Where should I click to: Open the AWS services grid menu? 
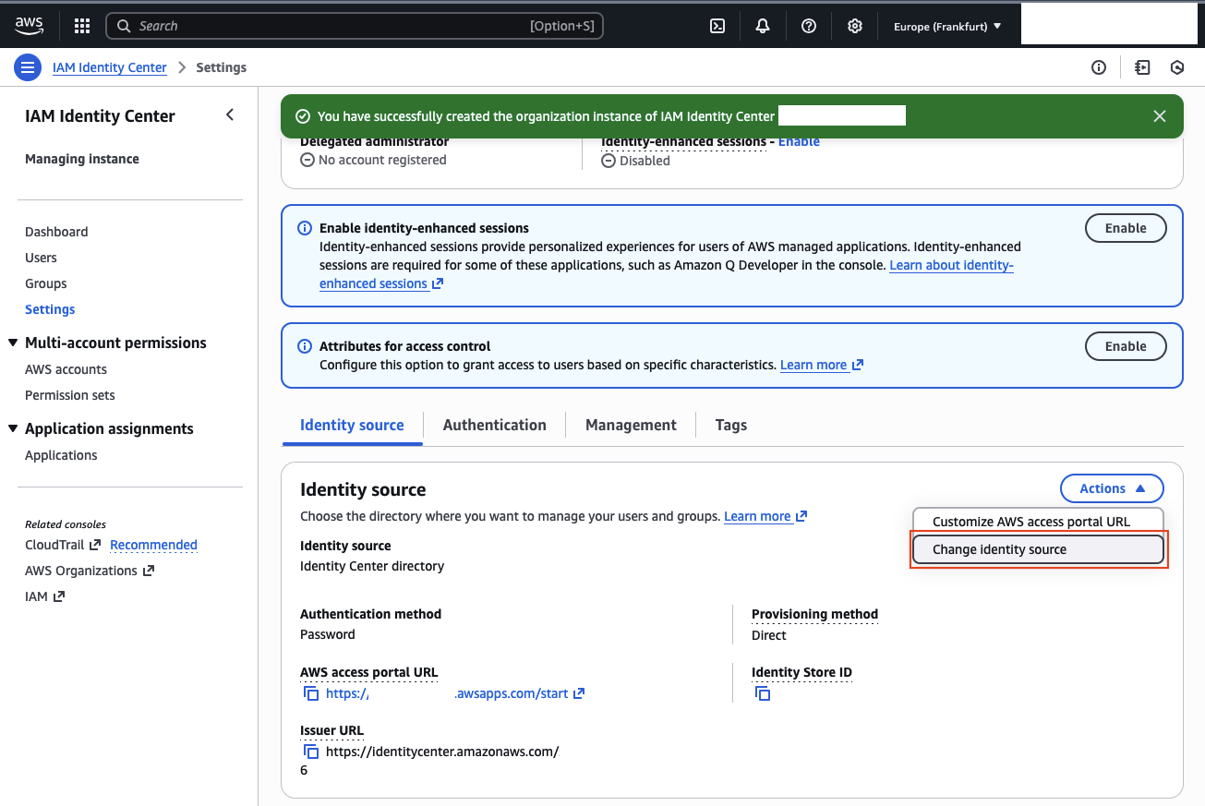click(x=81, y=26)
